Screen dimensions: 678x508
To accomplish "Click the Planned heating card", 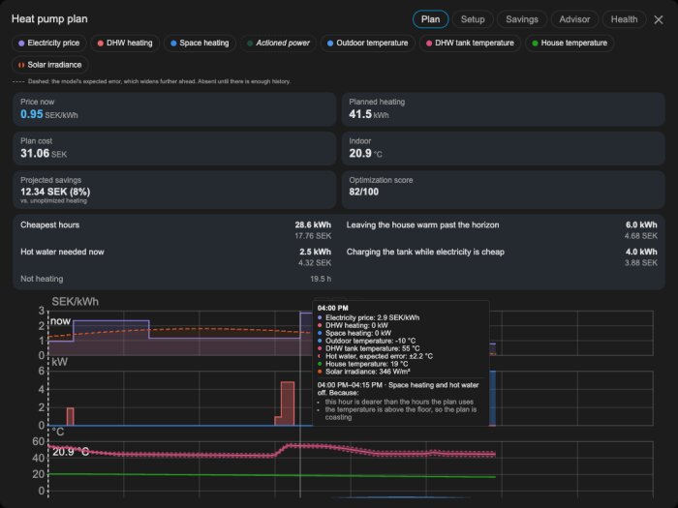I will (x=503, y=109).
